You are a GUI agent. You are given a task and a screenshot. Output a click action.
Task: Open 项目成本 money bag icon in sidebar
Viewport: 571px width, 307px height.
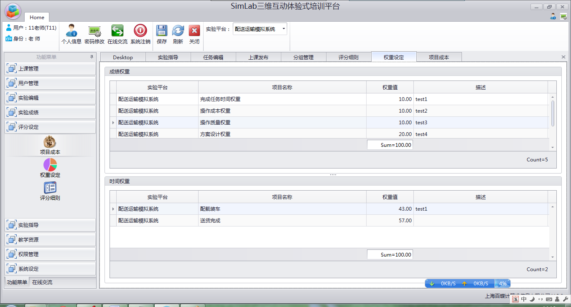click(50, 142)
